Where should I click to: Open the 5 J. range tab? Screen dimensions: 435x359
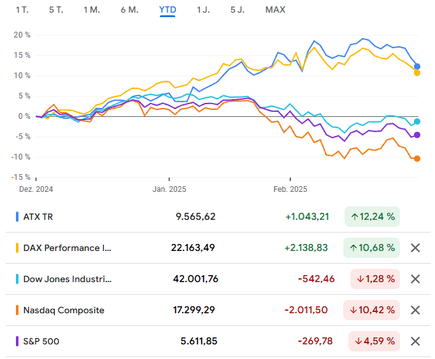(238, 10)
